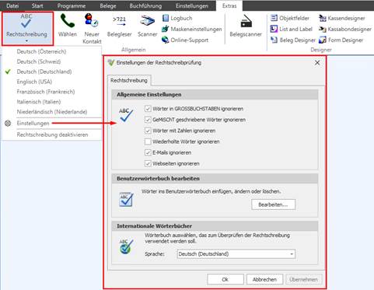Toggle Webseiten ignorieren checkbox
This screenshot has height=290, width=374.
tap(148, 163)
